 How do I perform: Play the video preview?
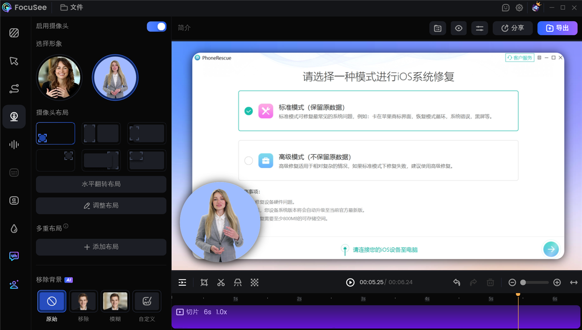coord(350,283)
